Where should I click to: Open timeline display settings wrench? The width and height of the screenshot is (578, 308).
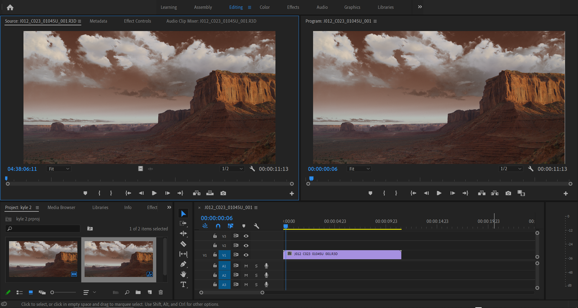pyautogui.click(x=256, y=226)
